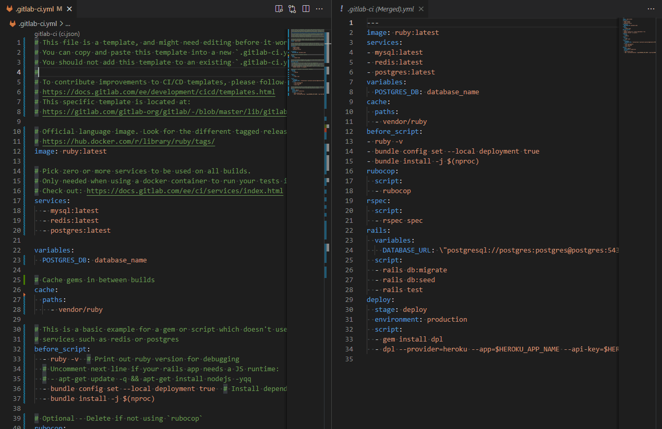Click line number 12 in the left editor

(x=18, y=151)
